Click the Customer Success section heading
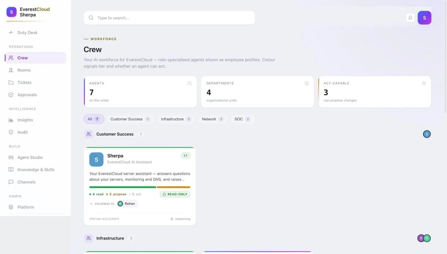 (115, 134)
